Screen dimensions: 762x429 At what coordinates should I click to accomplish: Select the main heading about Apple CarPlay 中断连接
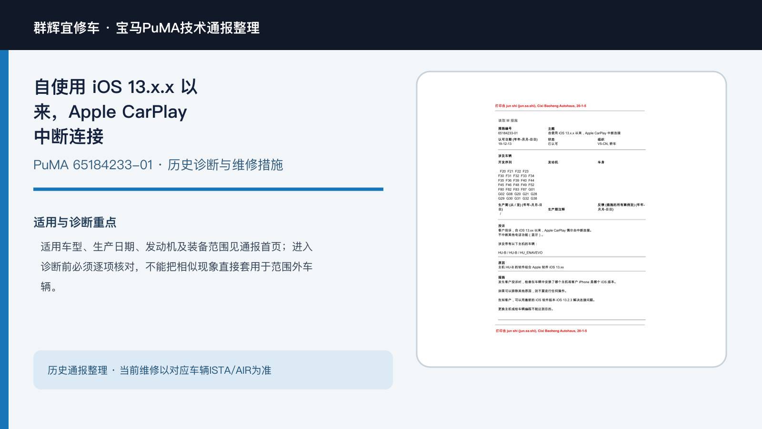(x=116, y=112)
